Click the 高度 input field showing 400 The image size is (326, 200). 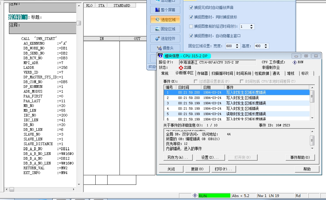(x=259, y=46)
